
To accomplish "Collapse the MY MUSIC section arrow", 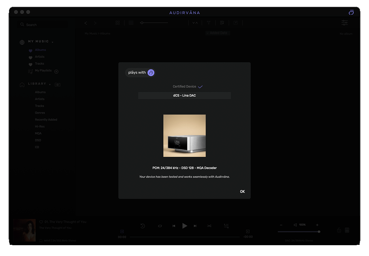I will (x=53, y=42).
